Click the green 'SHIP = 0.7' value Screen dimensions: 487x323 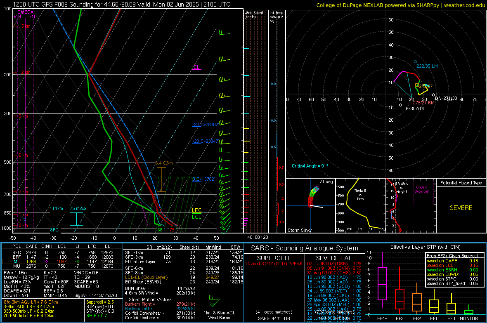97,316
